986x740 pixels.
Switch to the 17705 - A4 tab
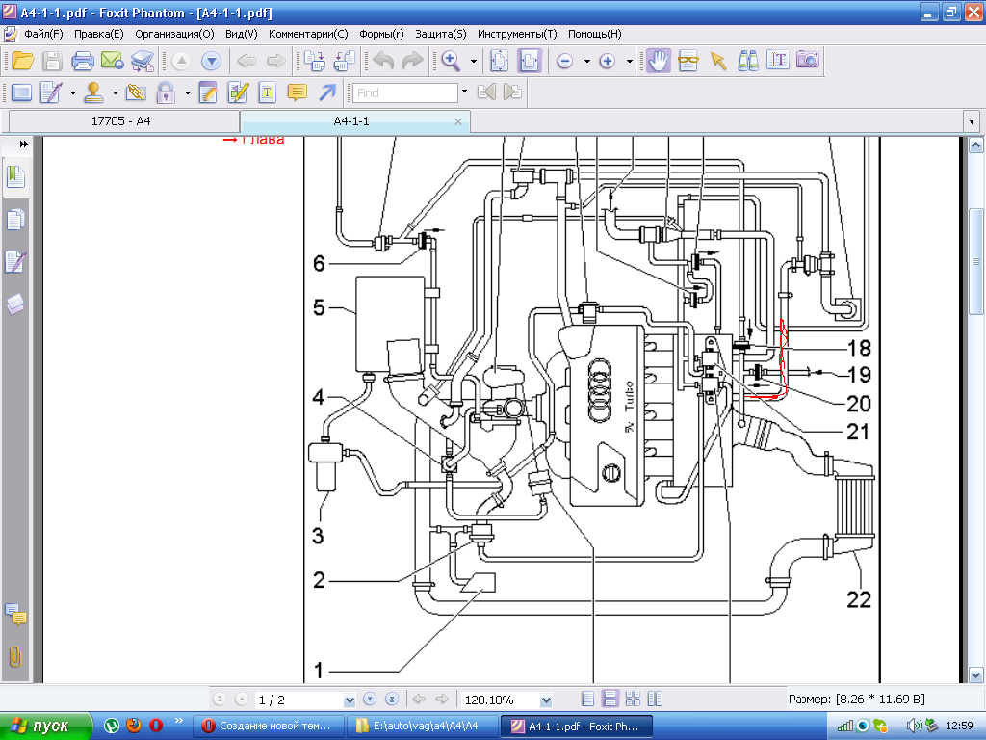120,121
